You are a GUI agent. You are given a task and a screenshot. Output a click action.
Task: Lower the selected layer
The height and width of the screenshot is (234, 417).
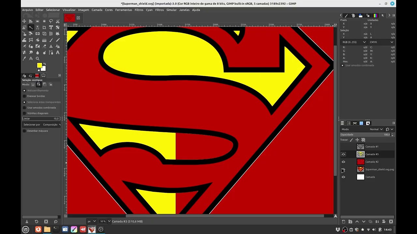click(x=364, y=222)
